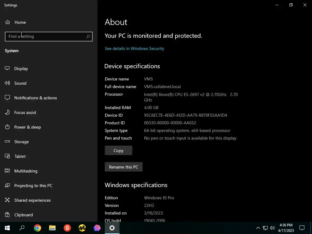312x234 pixels.
Task: Open Clipboard settings page
Action: coord(49,215)
